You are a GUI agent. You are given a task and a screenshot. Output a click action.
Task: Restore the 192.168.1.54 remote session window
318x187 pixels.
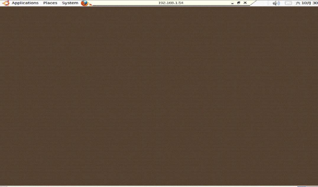239,3
